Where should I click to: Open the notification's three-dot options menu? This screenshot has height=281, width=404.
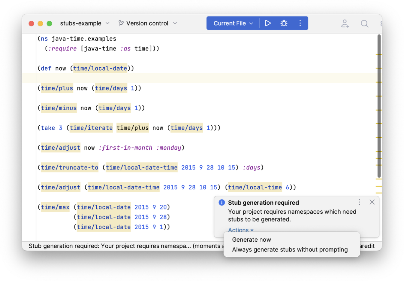click(x=360, y=202)
